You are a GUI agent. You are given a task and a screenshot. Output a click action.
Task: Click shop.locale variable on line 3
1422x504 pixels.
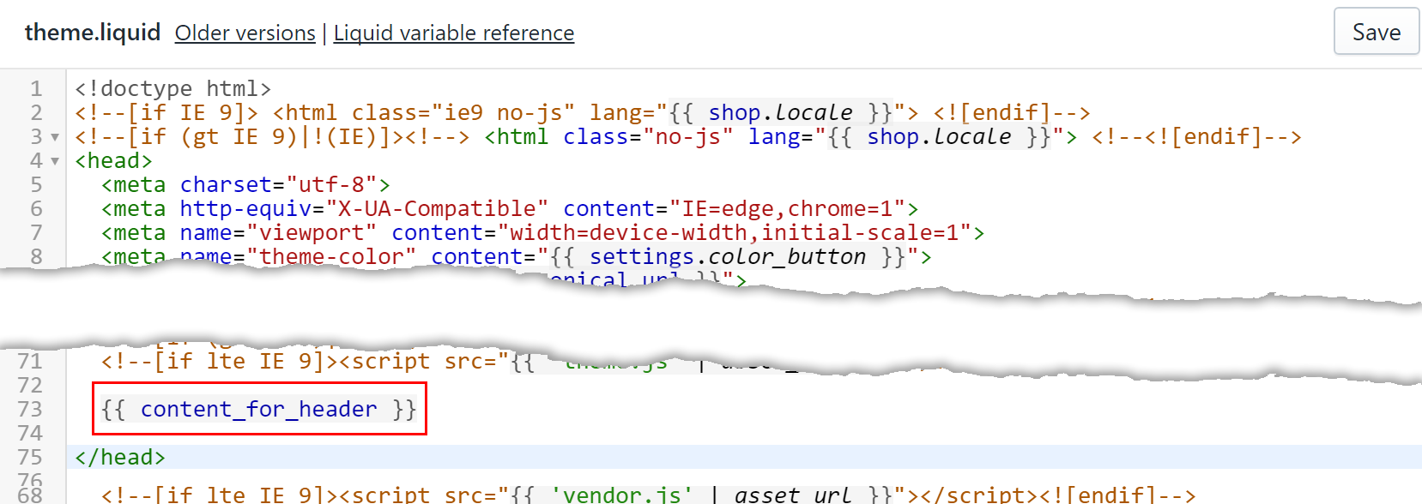pos(939,137)
